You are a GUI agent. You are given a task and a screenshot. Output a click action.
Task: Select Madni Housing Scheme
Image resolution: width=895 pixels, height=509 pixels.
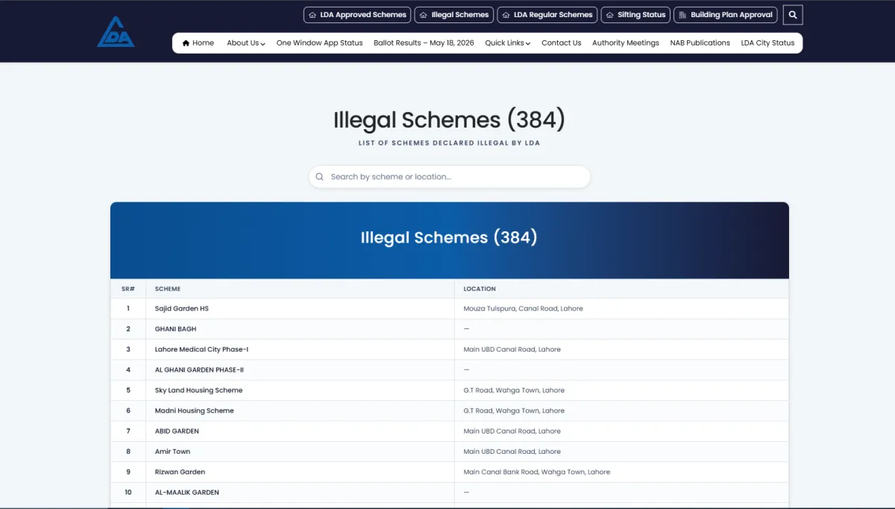click(x=194, y=410)
